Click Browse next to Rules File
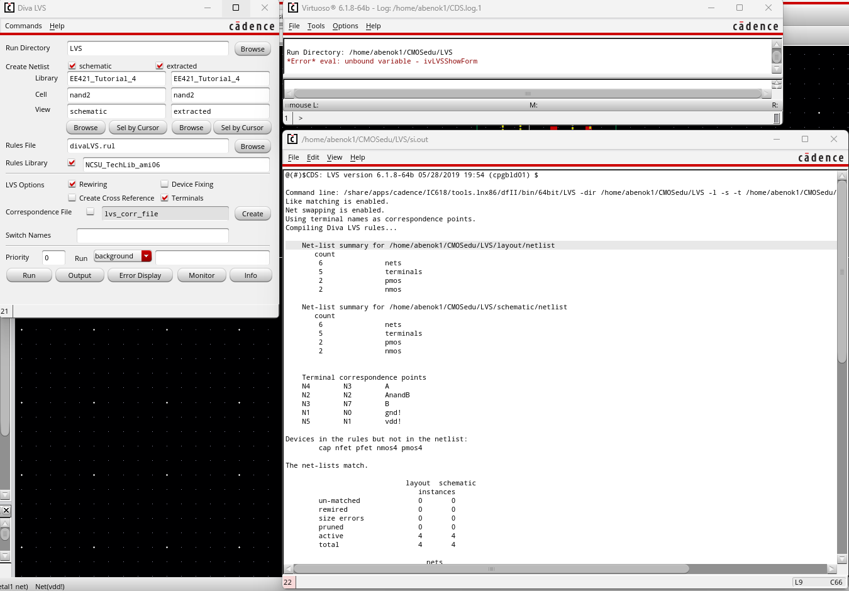849x591 pixels. (253, 146)
